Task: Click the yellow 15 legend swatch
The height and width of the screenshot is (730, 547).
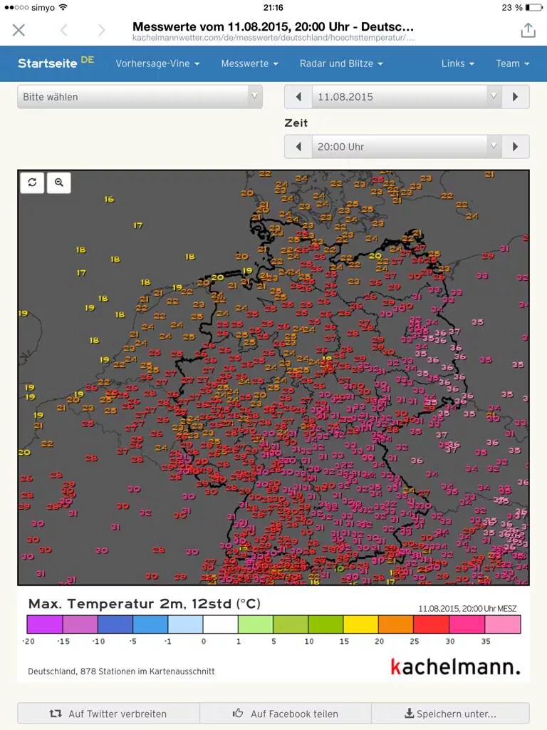Action: tap(361, 624)
